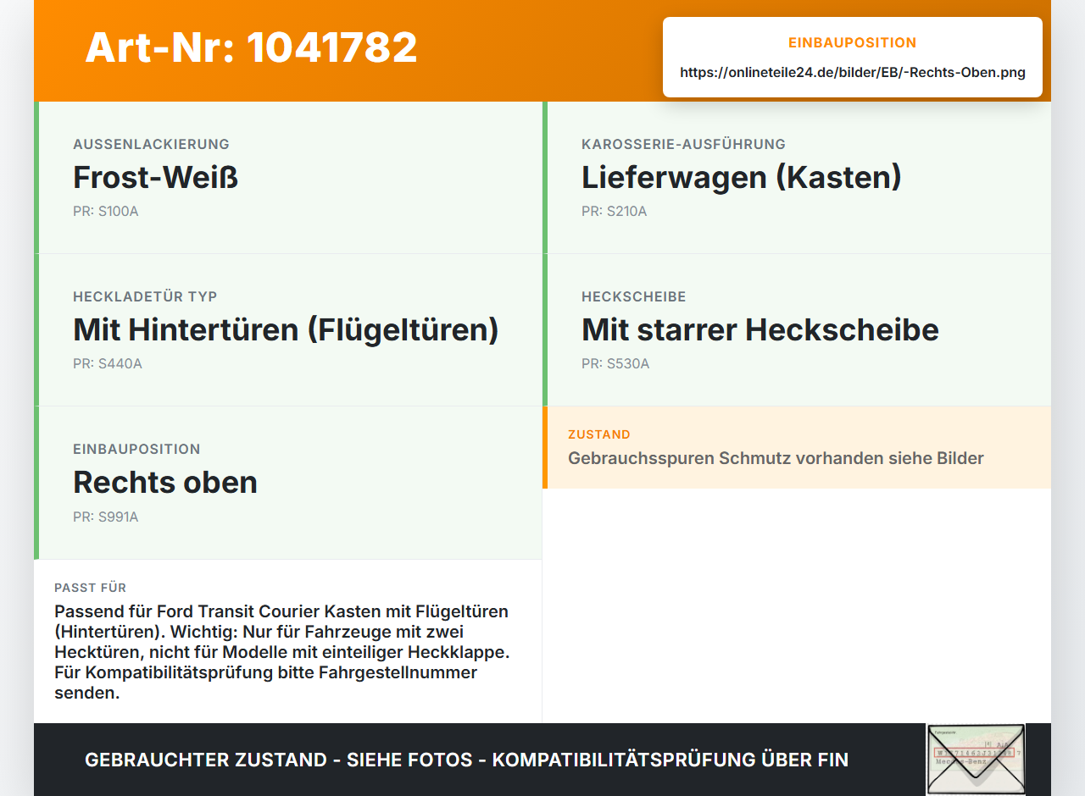Click the PR: S530A code
Image resolution: width=1085 pixels, height=796 pixels.
[615, 364]
